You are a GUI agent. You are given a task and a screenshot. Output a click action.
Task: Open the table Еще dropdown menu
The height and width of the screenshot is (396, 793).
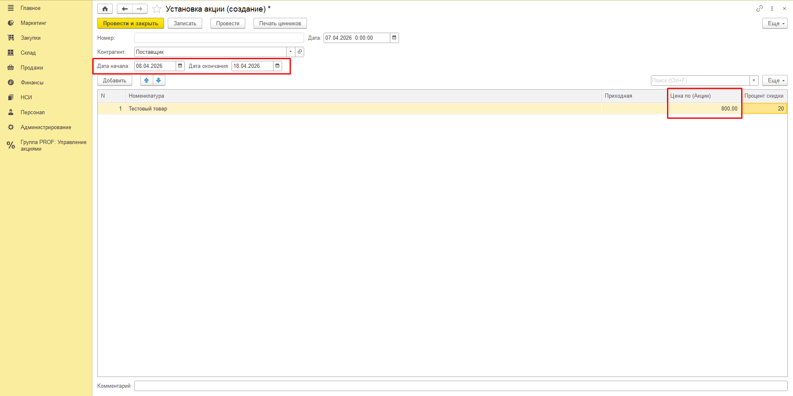[x=774, y=80]
